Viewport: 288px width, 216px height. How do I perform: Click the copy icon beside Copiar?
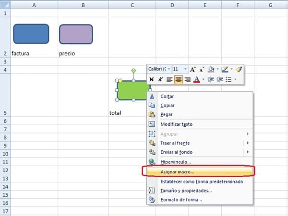(152, 105)
